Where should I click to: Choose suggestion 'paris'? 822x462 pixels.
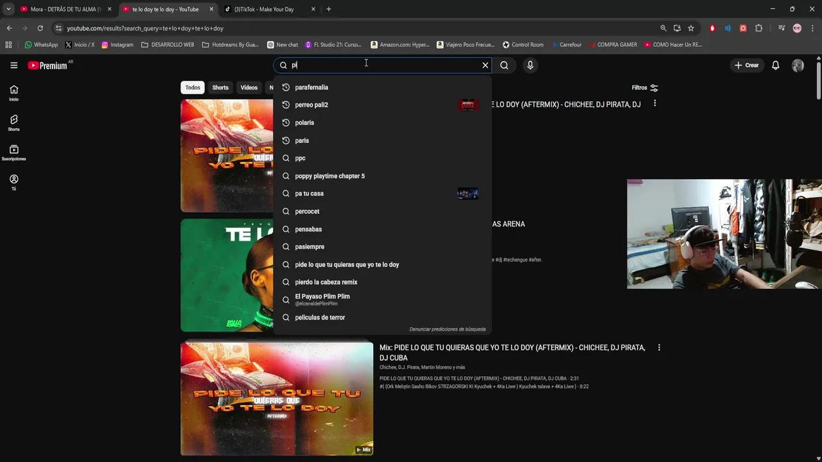(382, 141)
